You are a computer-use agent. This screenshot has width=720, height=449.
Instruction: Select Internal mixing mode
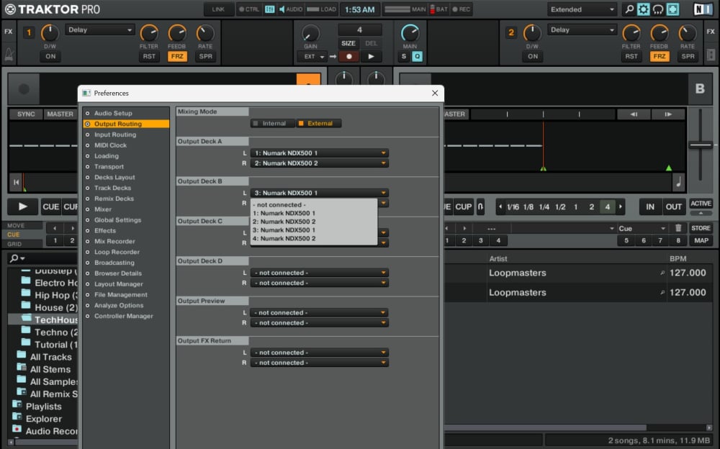tap(273, 124)
